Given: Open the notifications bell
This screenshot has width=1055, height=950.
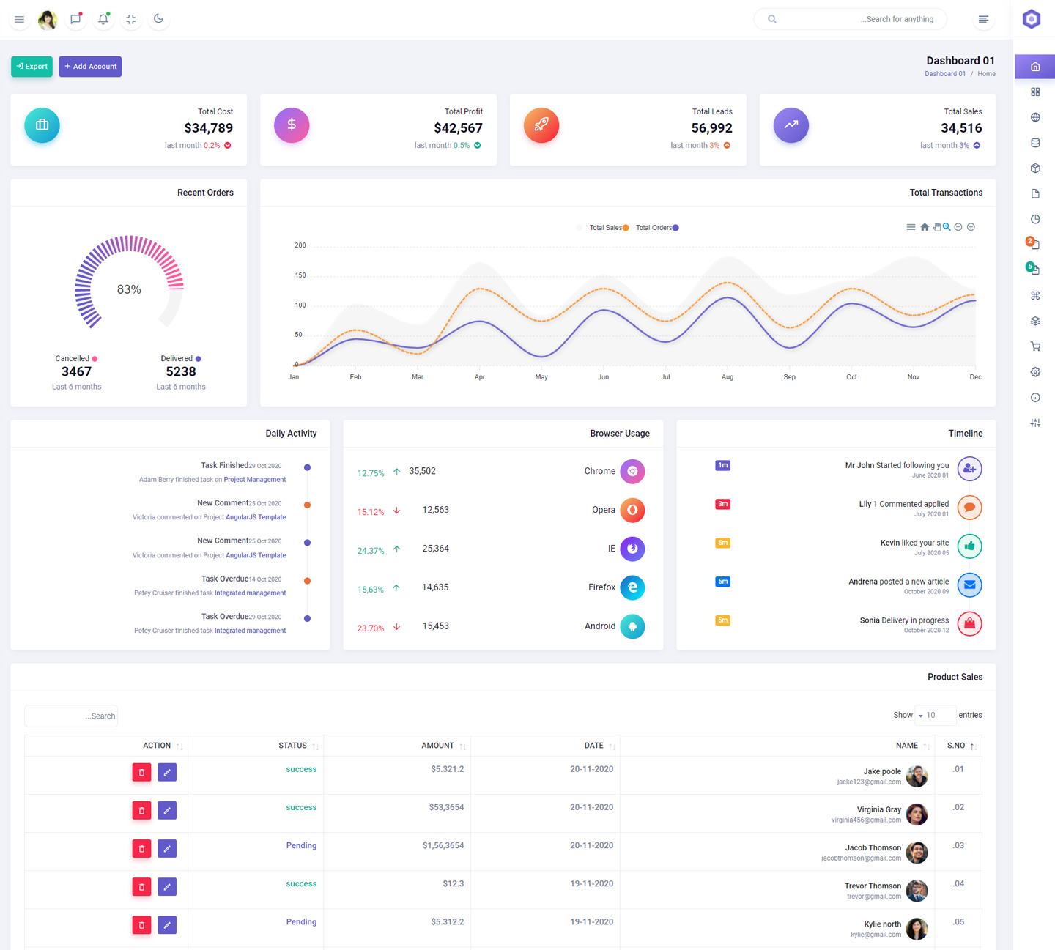Looking at the screenshot, I should 103,19.
